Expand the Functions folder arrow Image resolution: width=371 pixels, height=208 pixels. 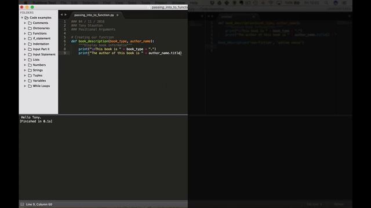(x=25, y=34)
